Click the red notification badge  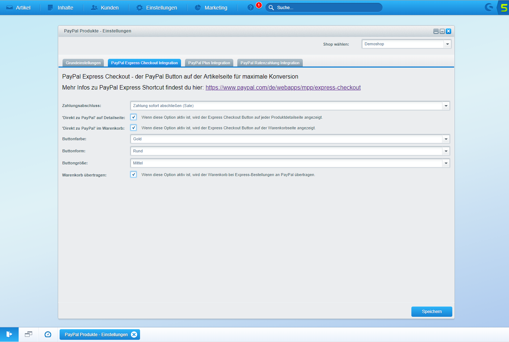pyautogui.click(x=259, y=5)
